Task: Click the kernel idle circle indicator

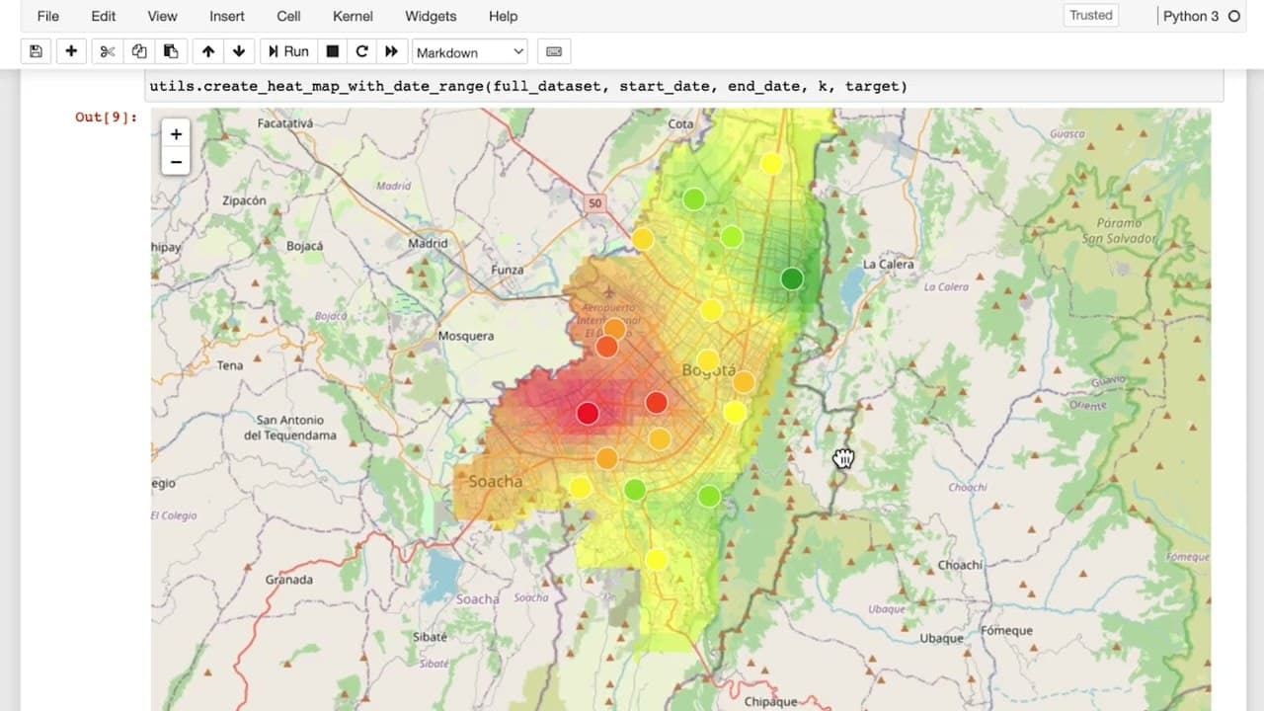Action: click(x=1234, y=16)
